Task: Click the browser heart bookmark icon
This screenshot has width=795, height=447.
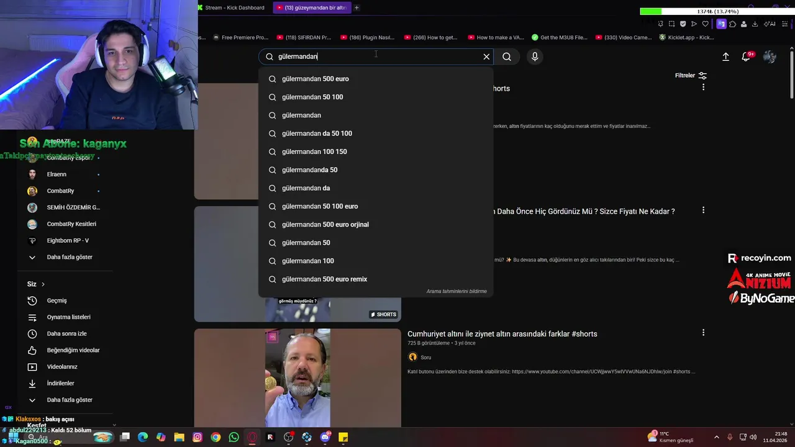Action: coord(705,24)
